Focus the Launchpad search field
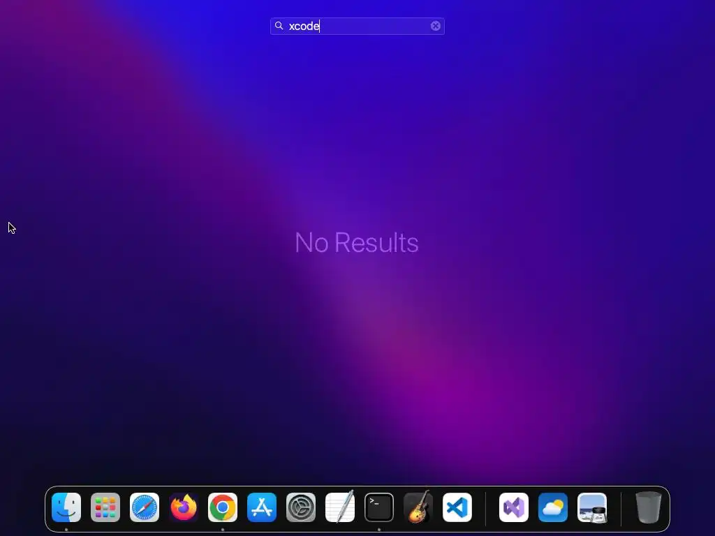 [357, 26]
